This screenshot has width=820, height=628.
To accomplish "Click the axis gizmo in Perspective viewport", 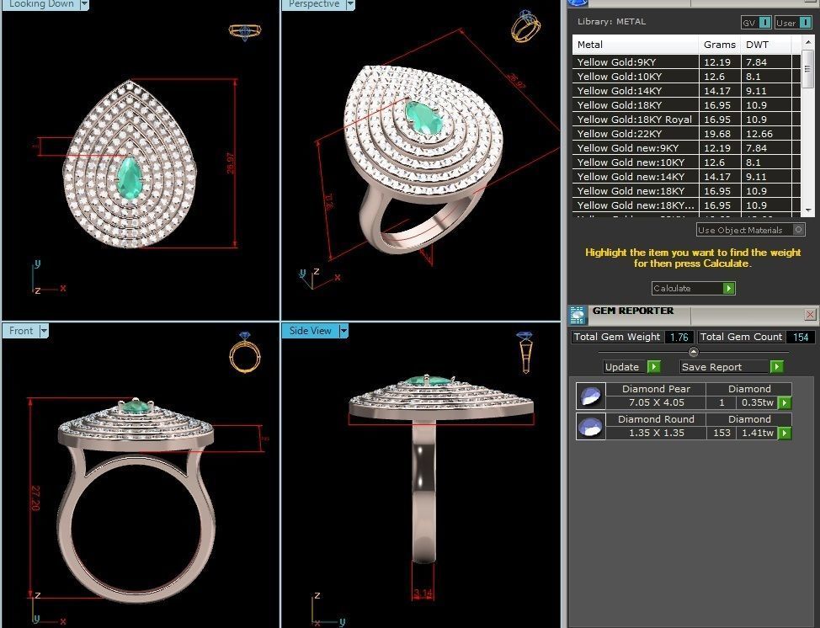I will click(x=319, y=278).
